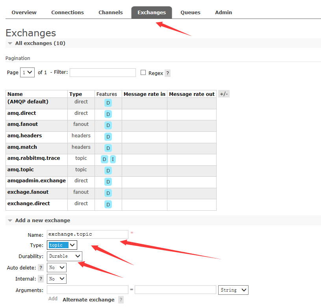This screenshot has height=307, width=321.
Task: Click the D badge for amq.rabbitmq.trace
Action: 104,159
